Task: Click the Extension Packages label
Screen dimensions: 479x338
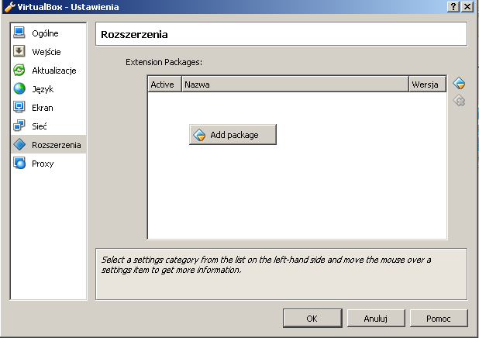Action: 164,62
